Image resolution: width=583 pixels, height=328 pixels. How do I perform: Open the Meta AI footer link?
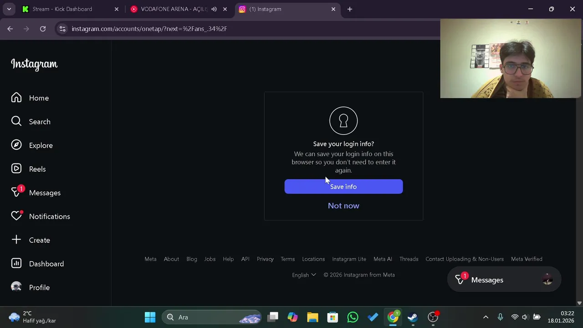(x=383, y=259)
